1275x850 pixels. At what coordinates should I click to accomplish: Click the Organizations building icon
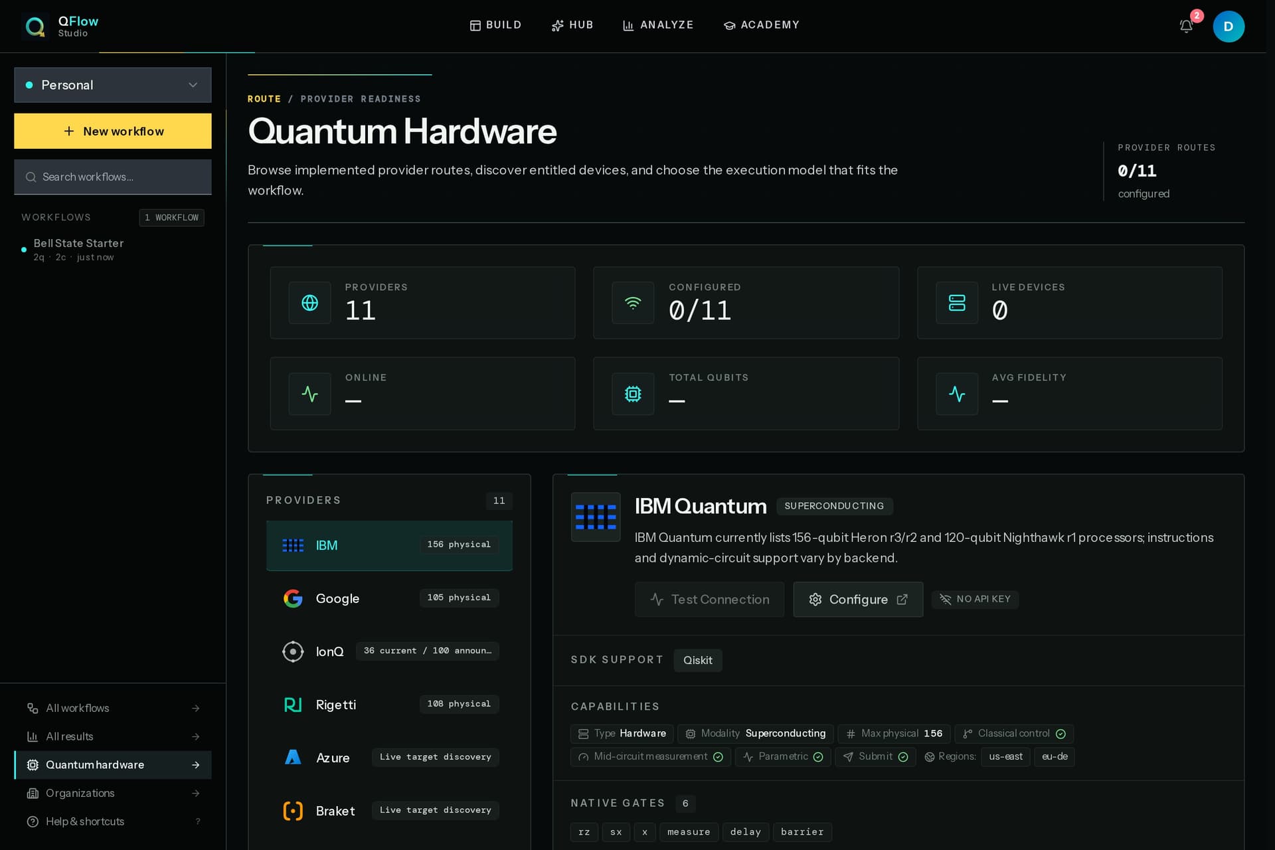click(33, 794)
